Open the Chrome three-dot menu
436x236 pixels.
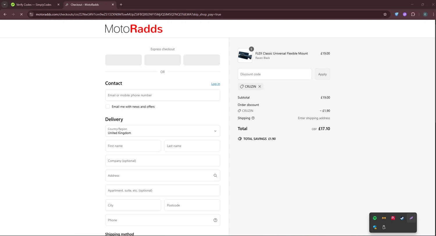tap(433, 14)
